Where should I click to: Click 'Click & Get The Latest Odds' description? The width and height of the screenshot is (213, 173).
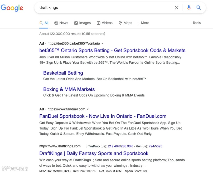[x=94, y=95]
